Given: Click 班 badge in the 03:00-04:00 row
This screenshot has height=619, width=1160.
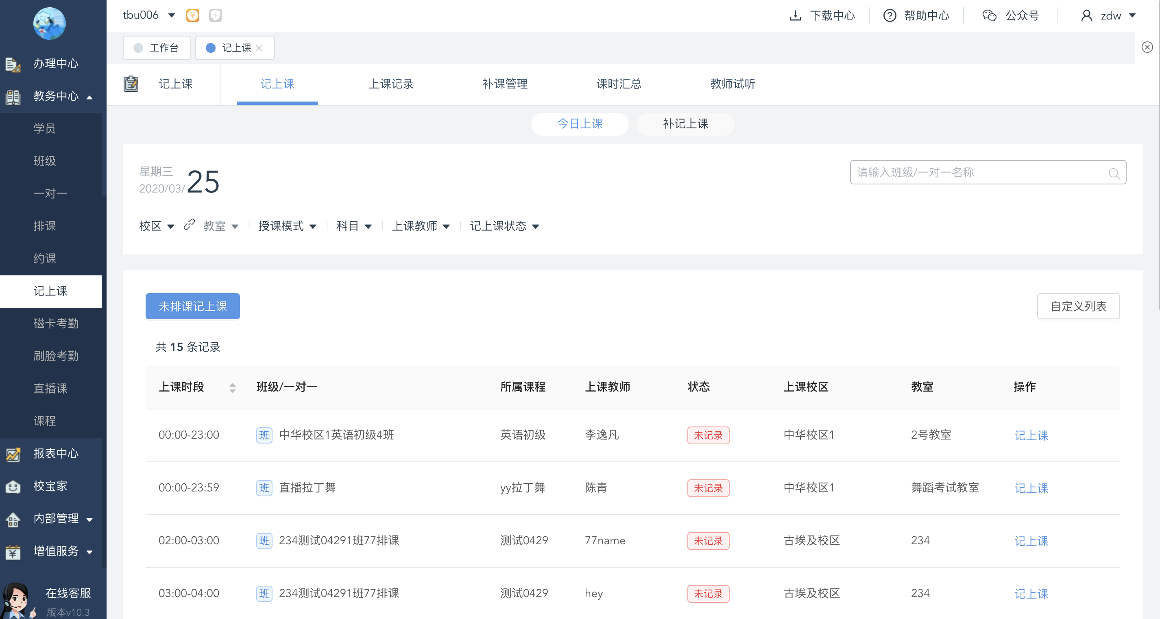Looking at the screenshot, I should (x=264, y=593).
